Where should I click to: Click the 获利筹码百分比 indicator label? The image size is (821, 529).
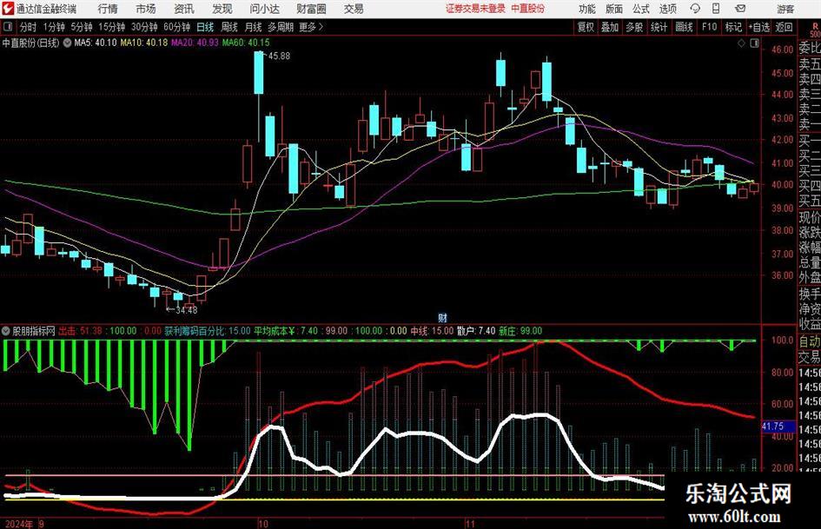click(x=195, y=331)
